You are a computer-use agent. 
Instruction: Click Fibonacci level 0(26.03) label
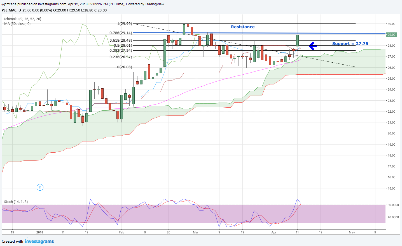click(125, 67)
